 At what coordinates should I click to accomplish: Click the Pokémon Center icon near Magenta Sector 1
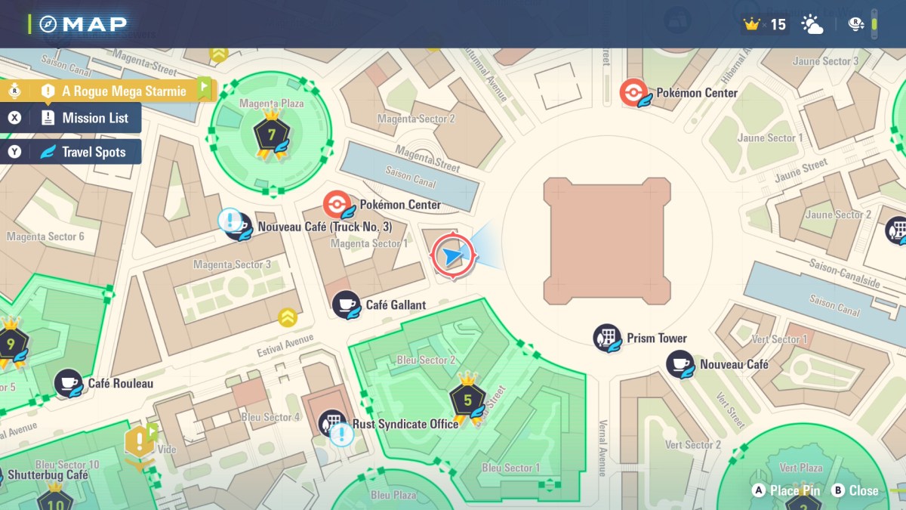[x=337, y=205]
